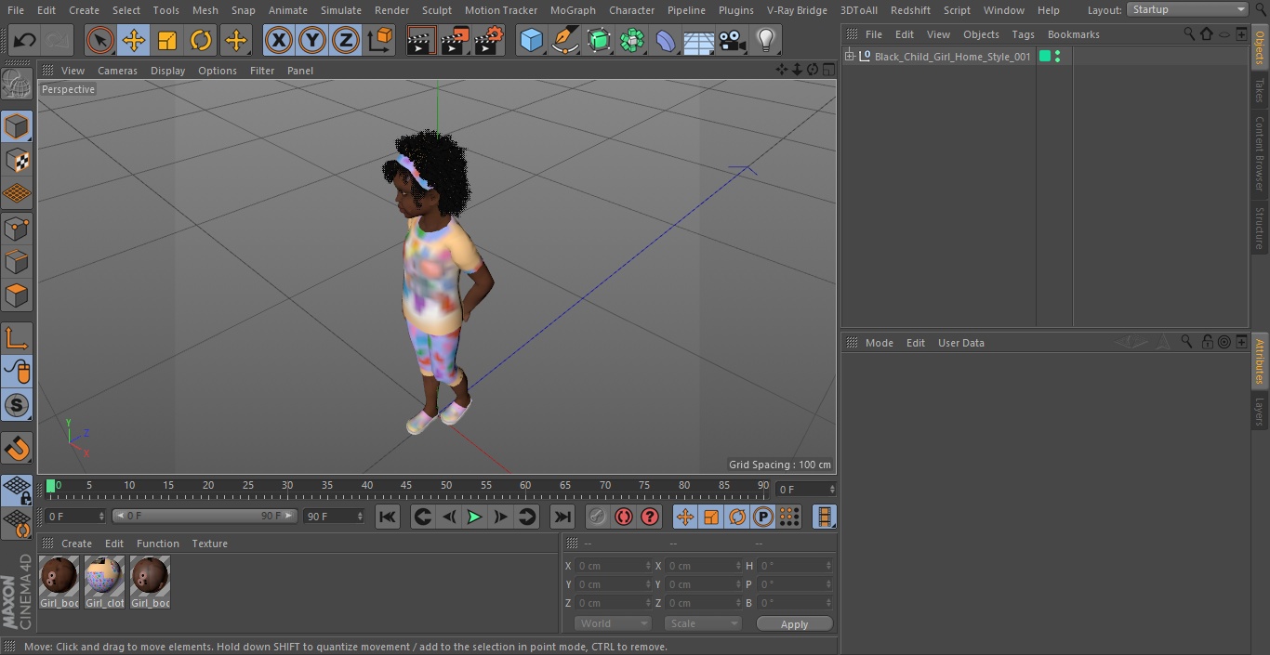
Task: Switch to Texture mode
Action: [x=17, y=160]
